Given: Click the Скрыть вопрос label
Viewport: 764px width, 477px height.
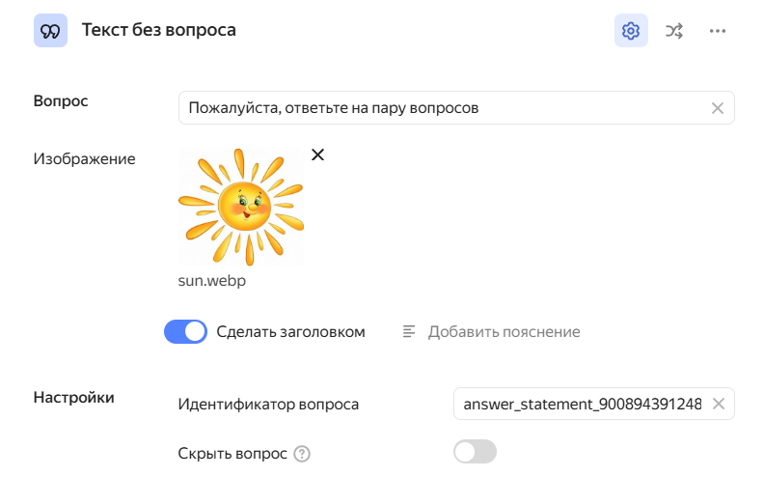Looking at the screenshot, I should pyautogui.click(x=232, y=453).
